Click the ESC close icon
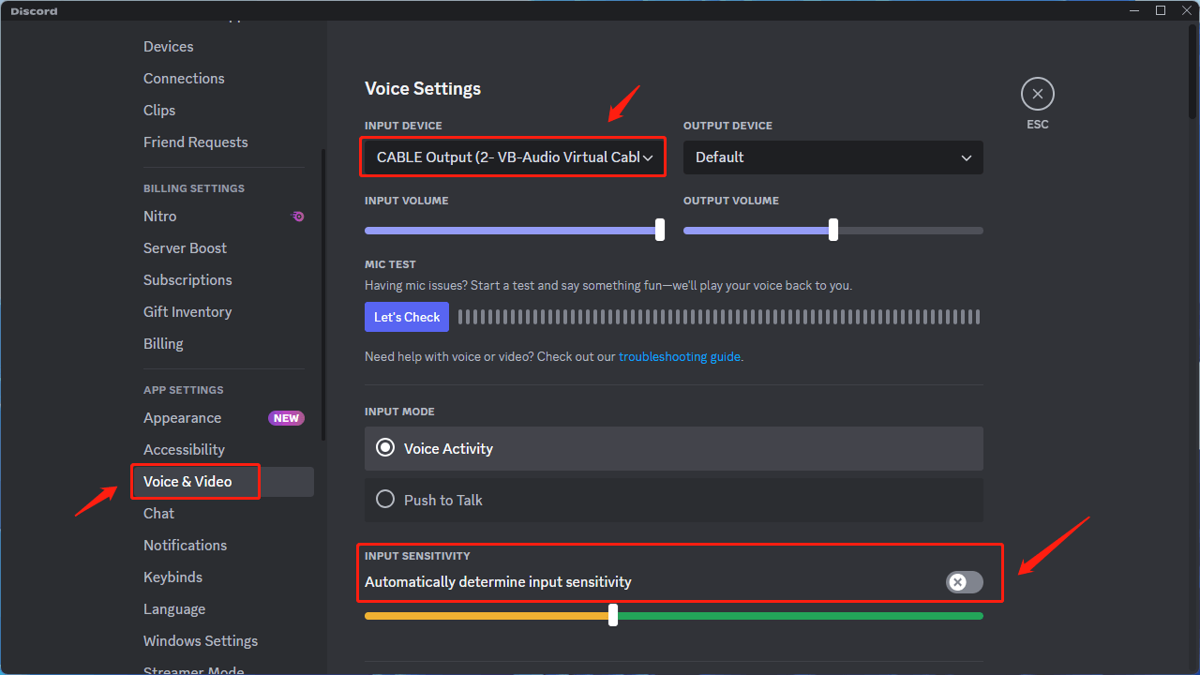The width and height of the screenshot is (1200, 675). click(1037, 93)
